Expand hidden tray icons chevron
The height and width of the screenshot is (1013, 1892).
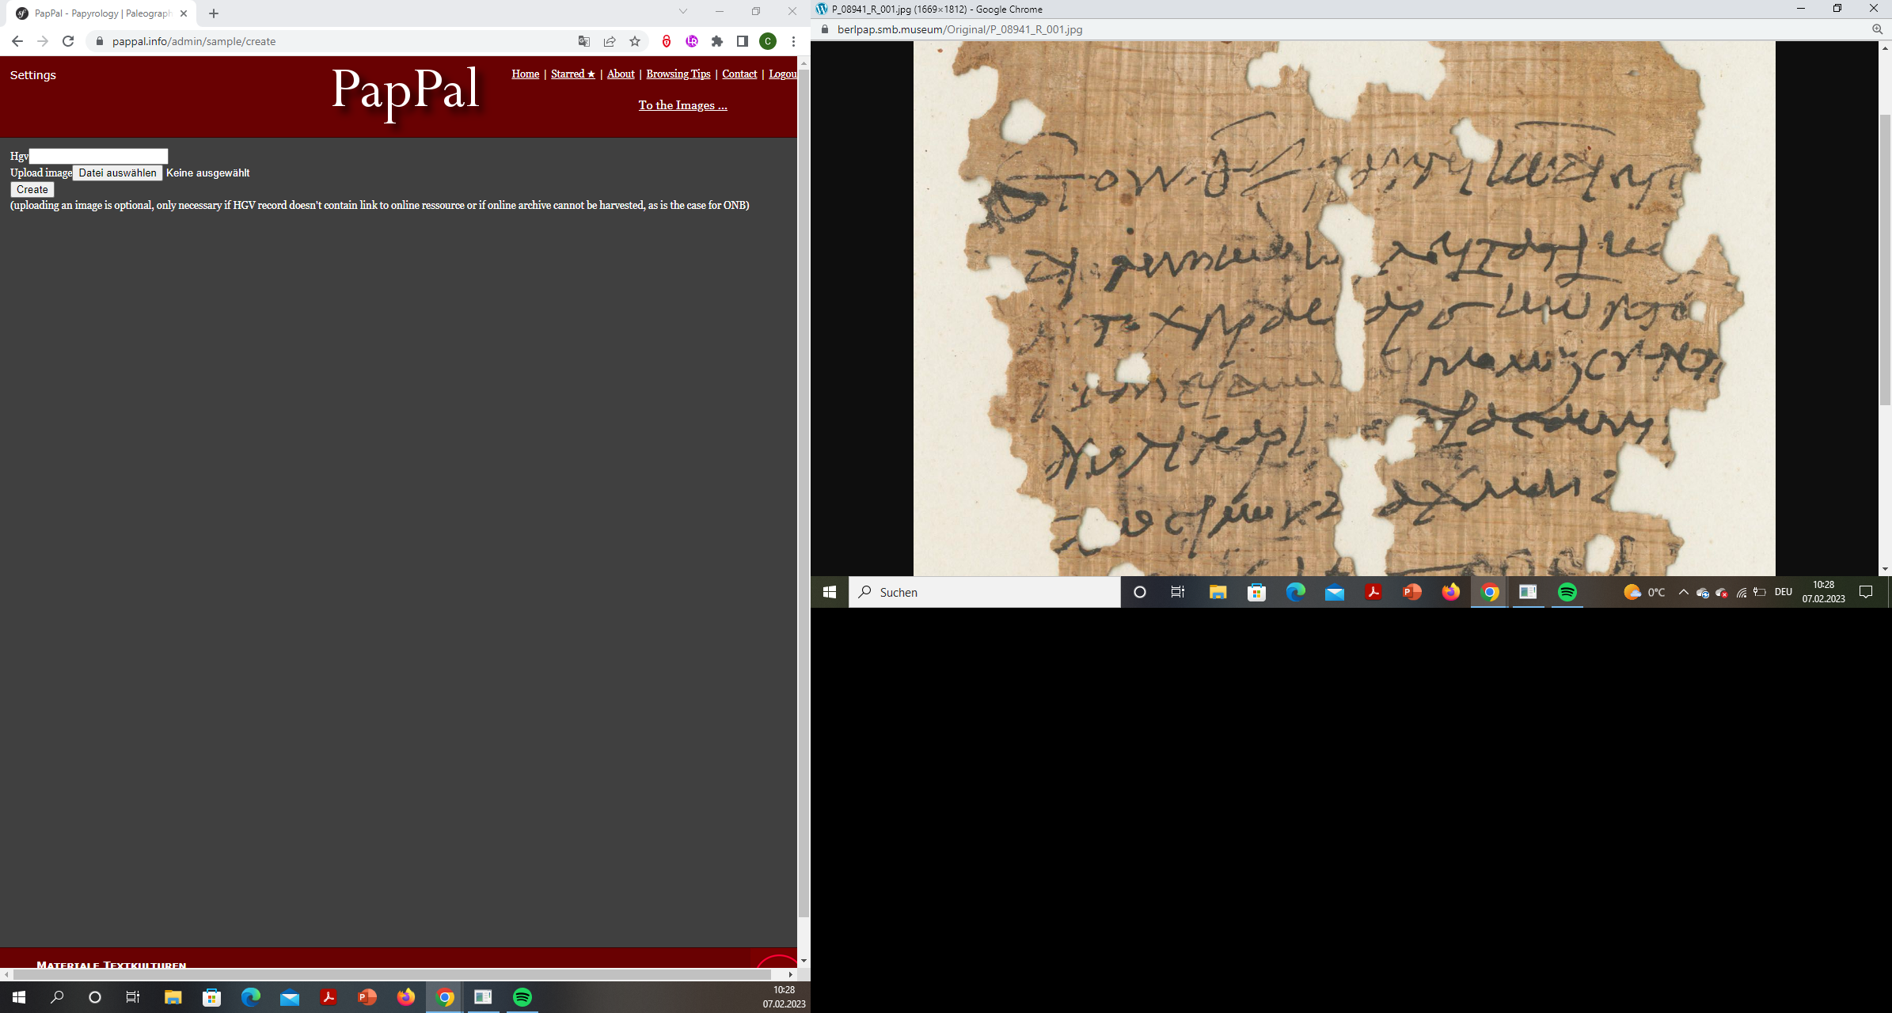point(1683,592)
